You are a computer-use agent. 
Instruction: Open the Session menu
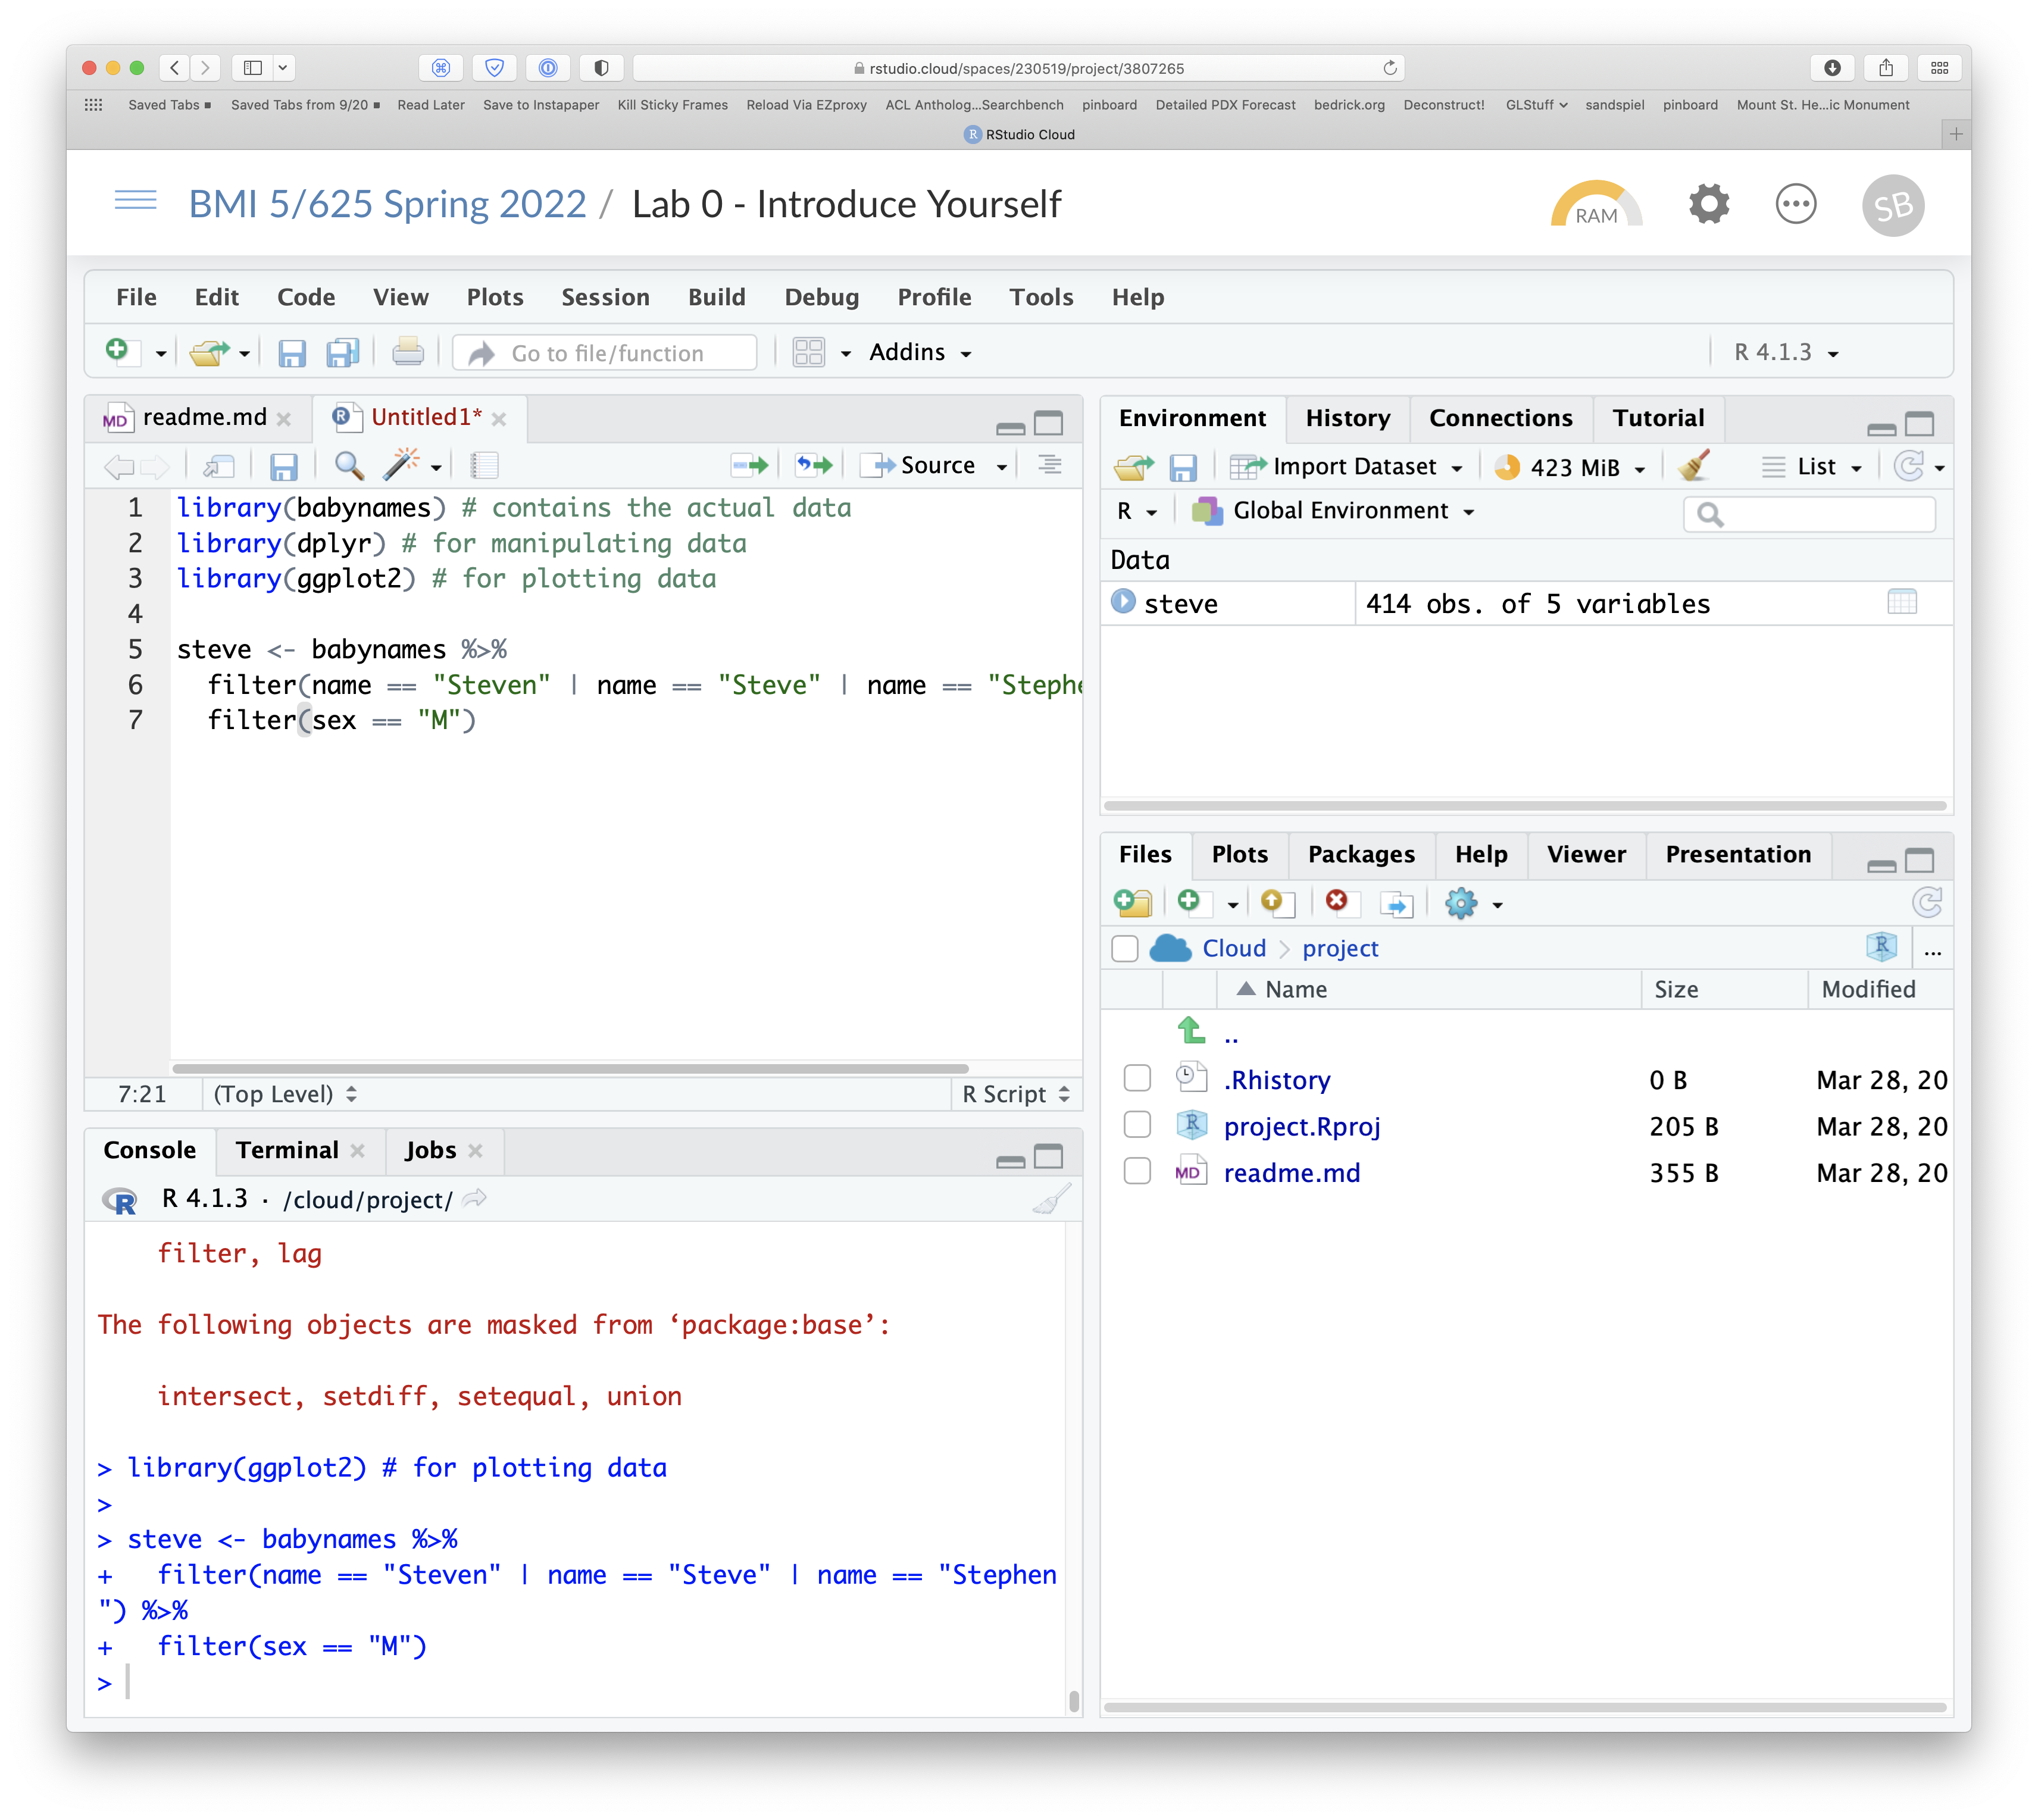pyautogui.click(x=605, y=297)
